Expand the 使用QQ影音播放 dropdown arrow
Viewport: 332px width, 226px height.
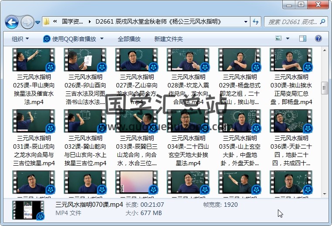coord(102,38)
